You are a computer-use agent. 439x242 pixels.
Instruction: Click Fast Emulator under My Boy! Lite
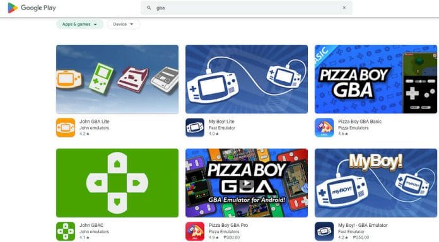point(222,128)
